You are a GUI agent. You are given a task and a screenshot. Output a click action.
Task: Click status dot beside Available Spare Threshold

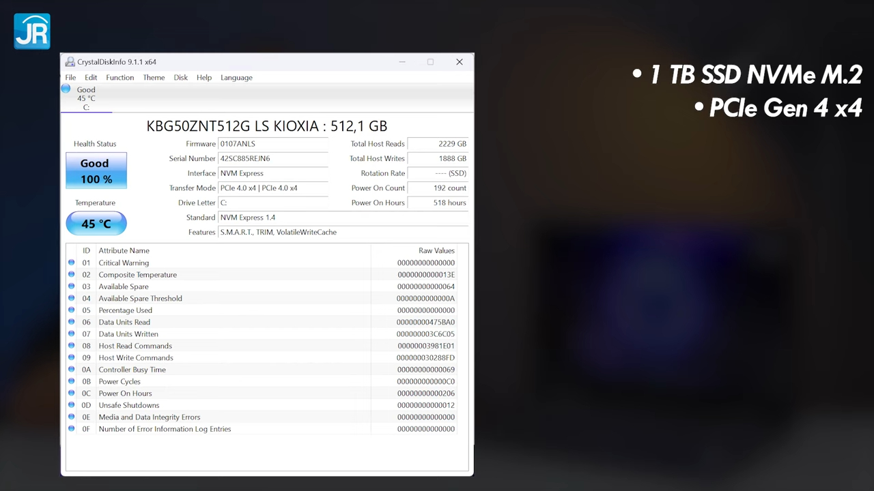pyautogui.click(x=72, y=298)
